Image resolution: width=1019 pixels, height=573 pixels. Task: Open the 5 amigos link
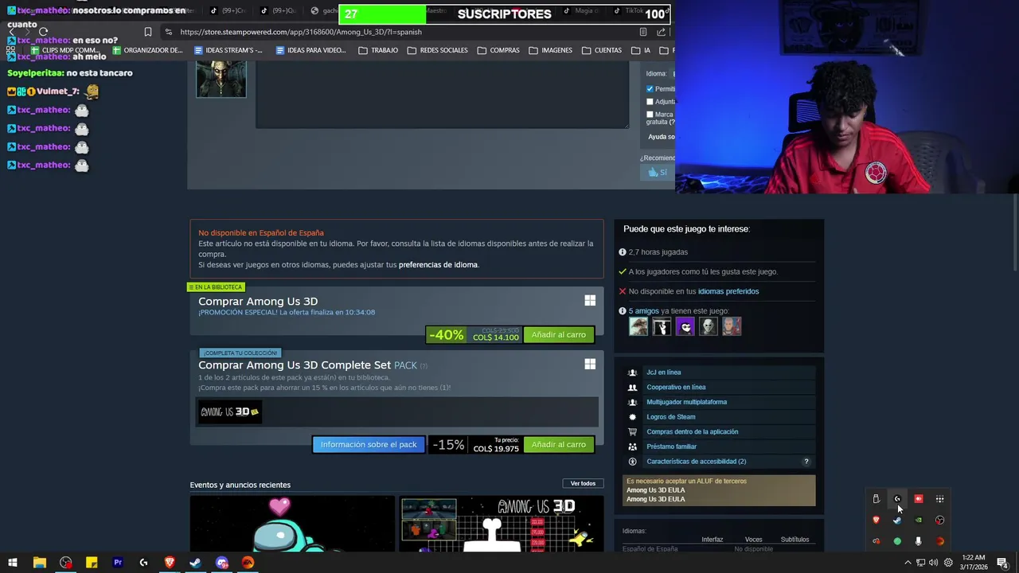click(643, 311)
